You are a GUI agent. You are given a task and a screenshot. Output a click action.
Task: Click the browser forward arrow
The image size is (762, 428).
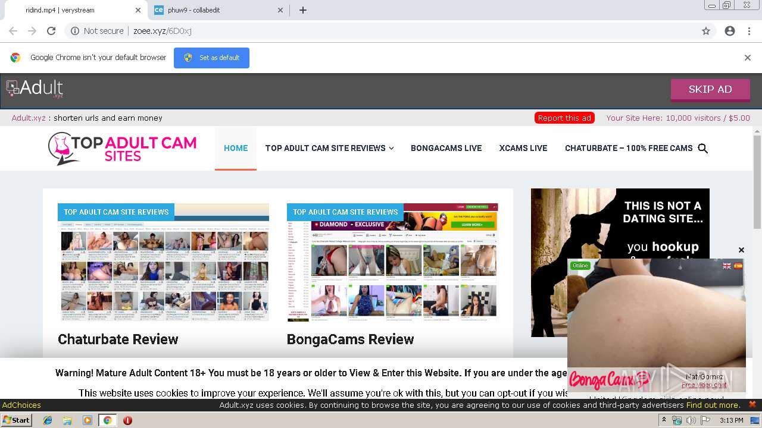pyautogui.click(x=32, y=31)
